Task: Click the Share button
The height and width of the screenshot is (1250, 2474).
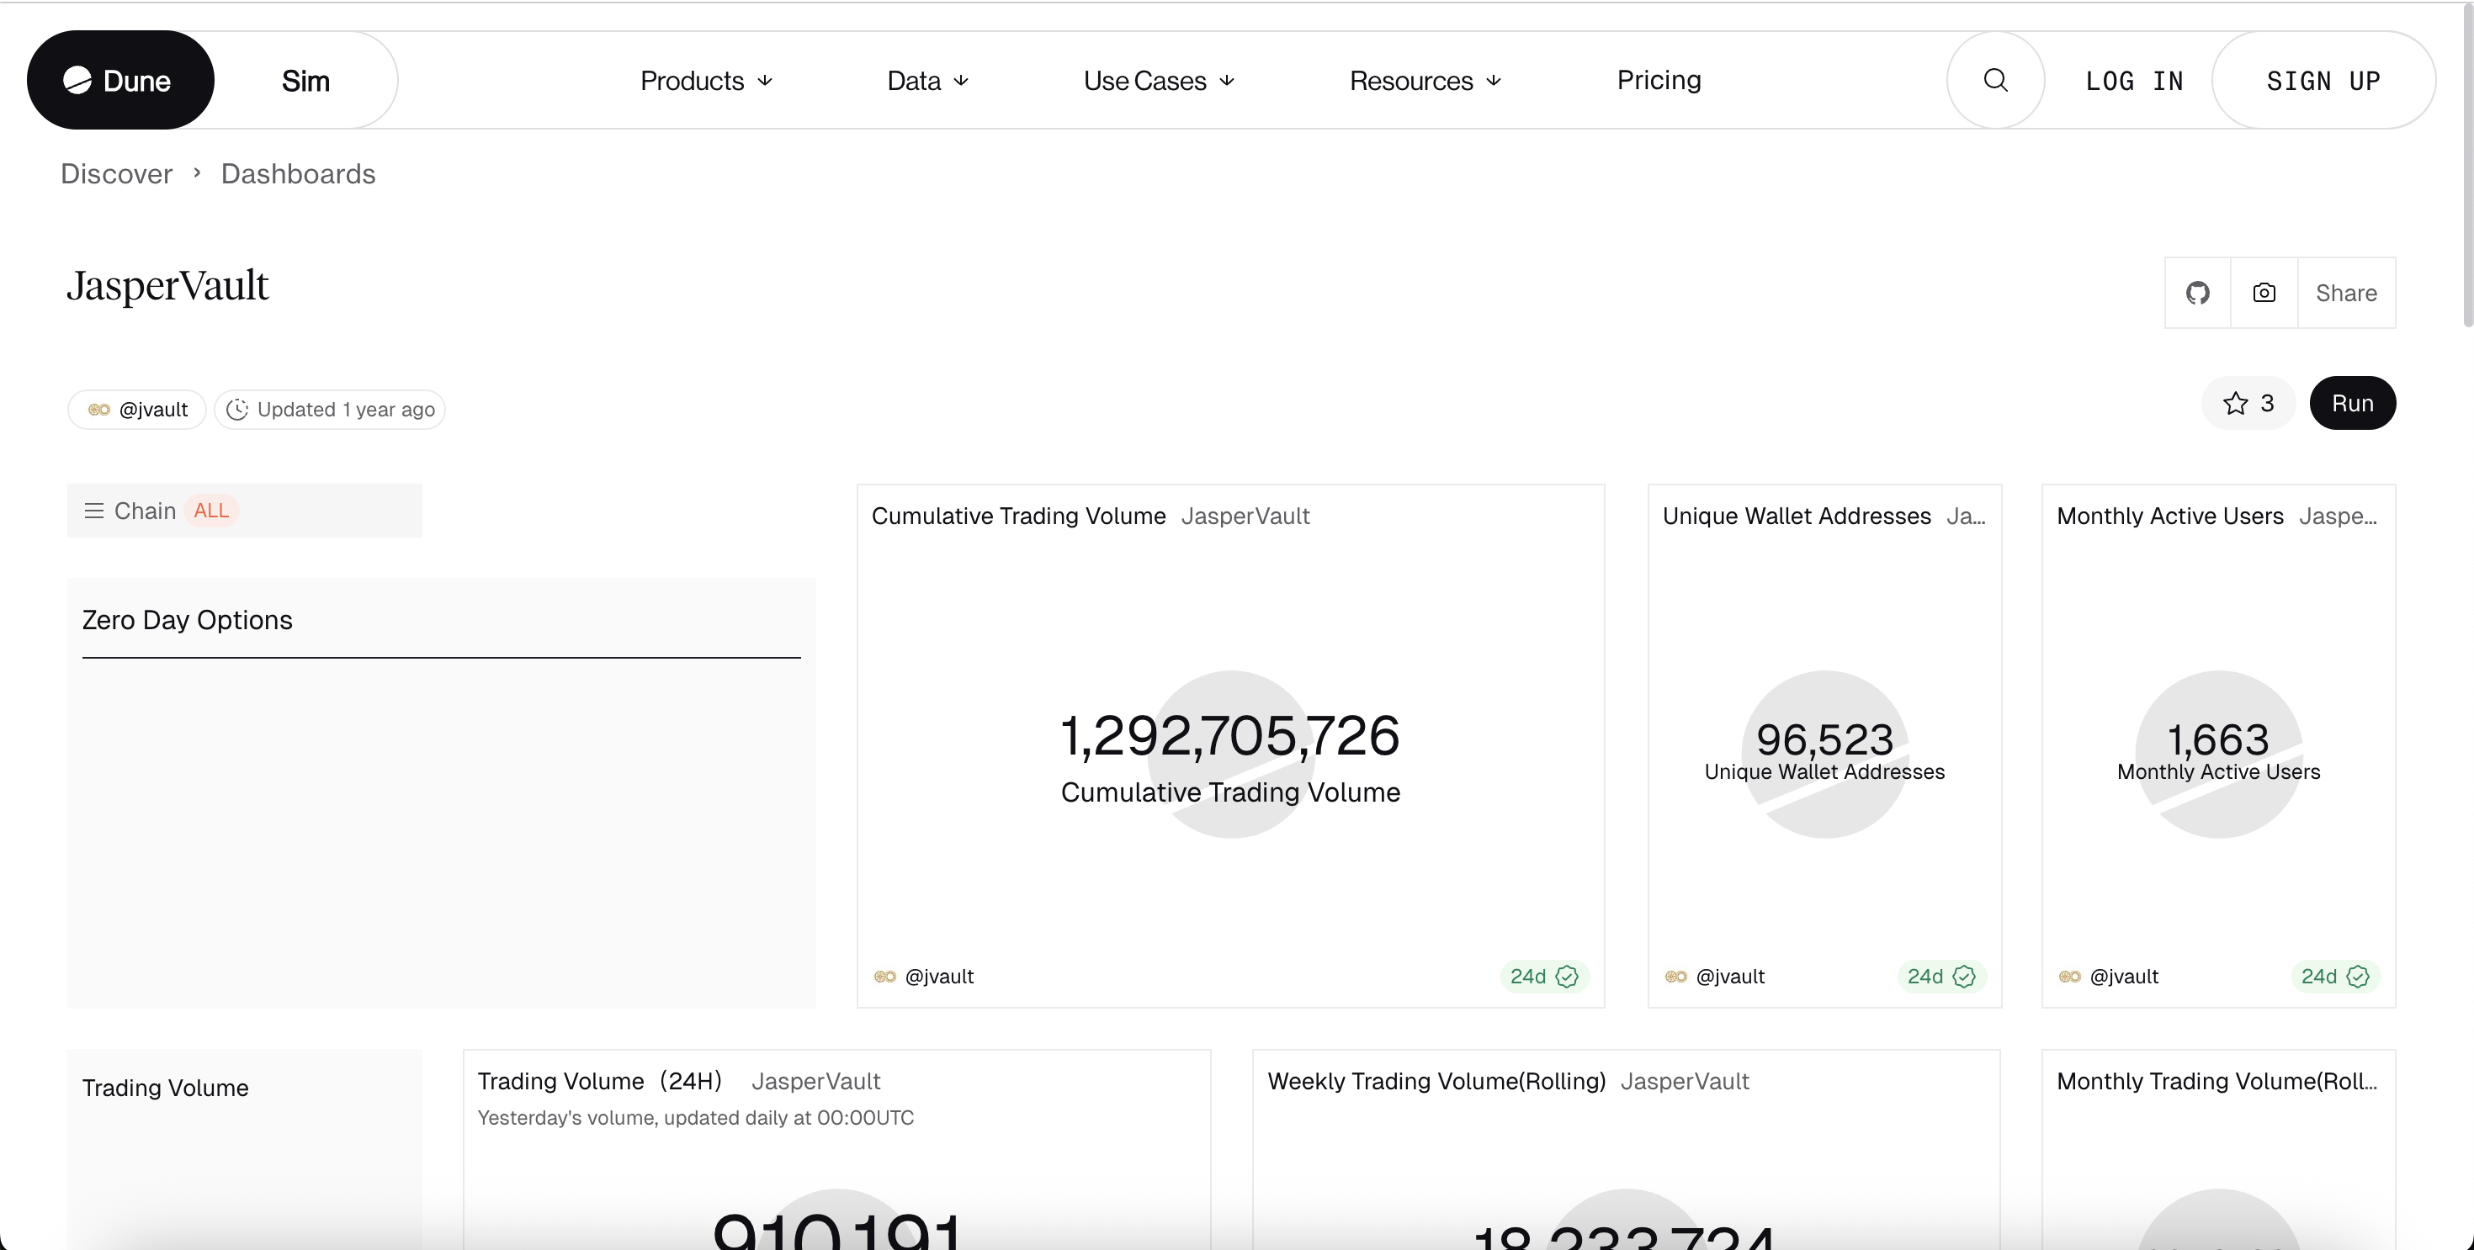Action: click(x=2346, y=293)
